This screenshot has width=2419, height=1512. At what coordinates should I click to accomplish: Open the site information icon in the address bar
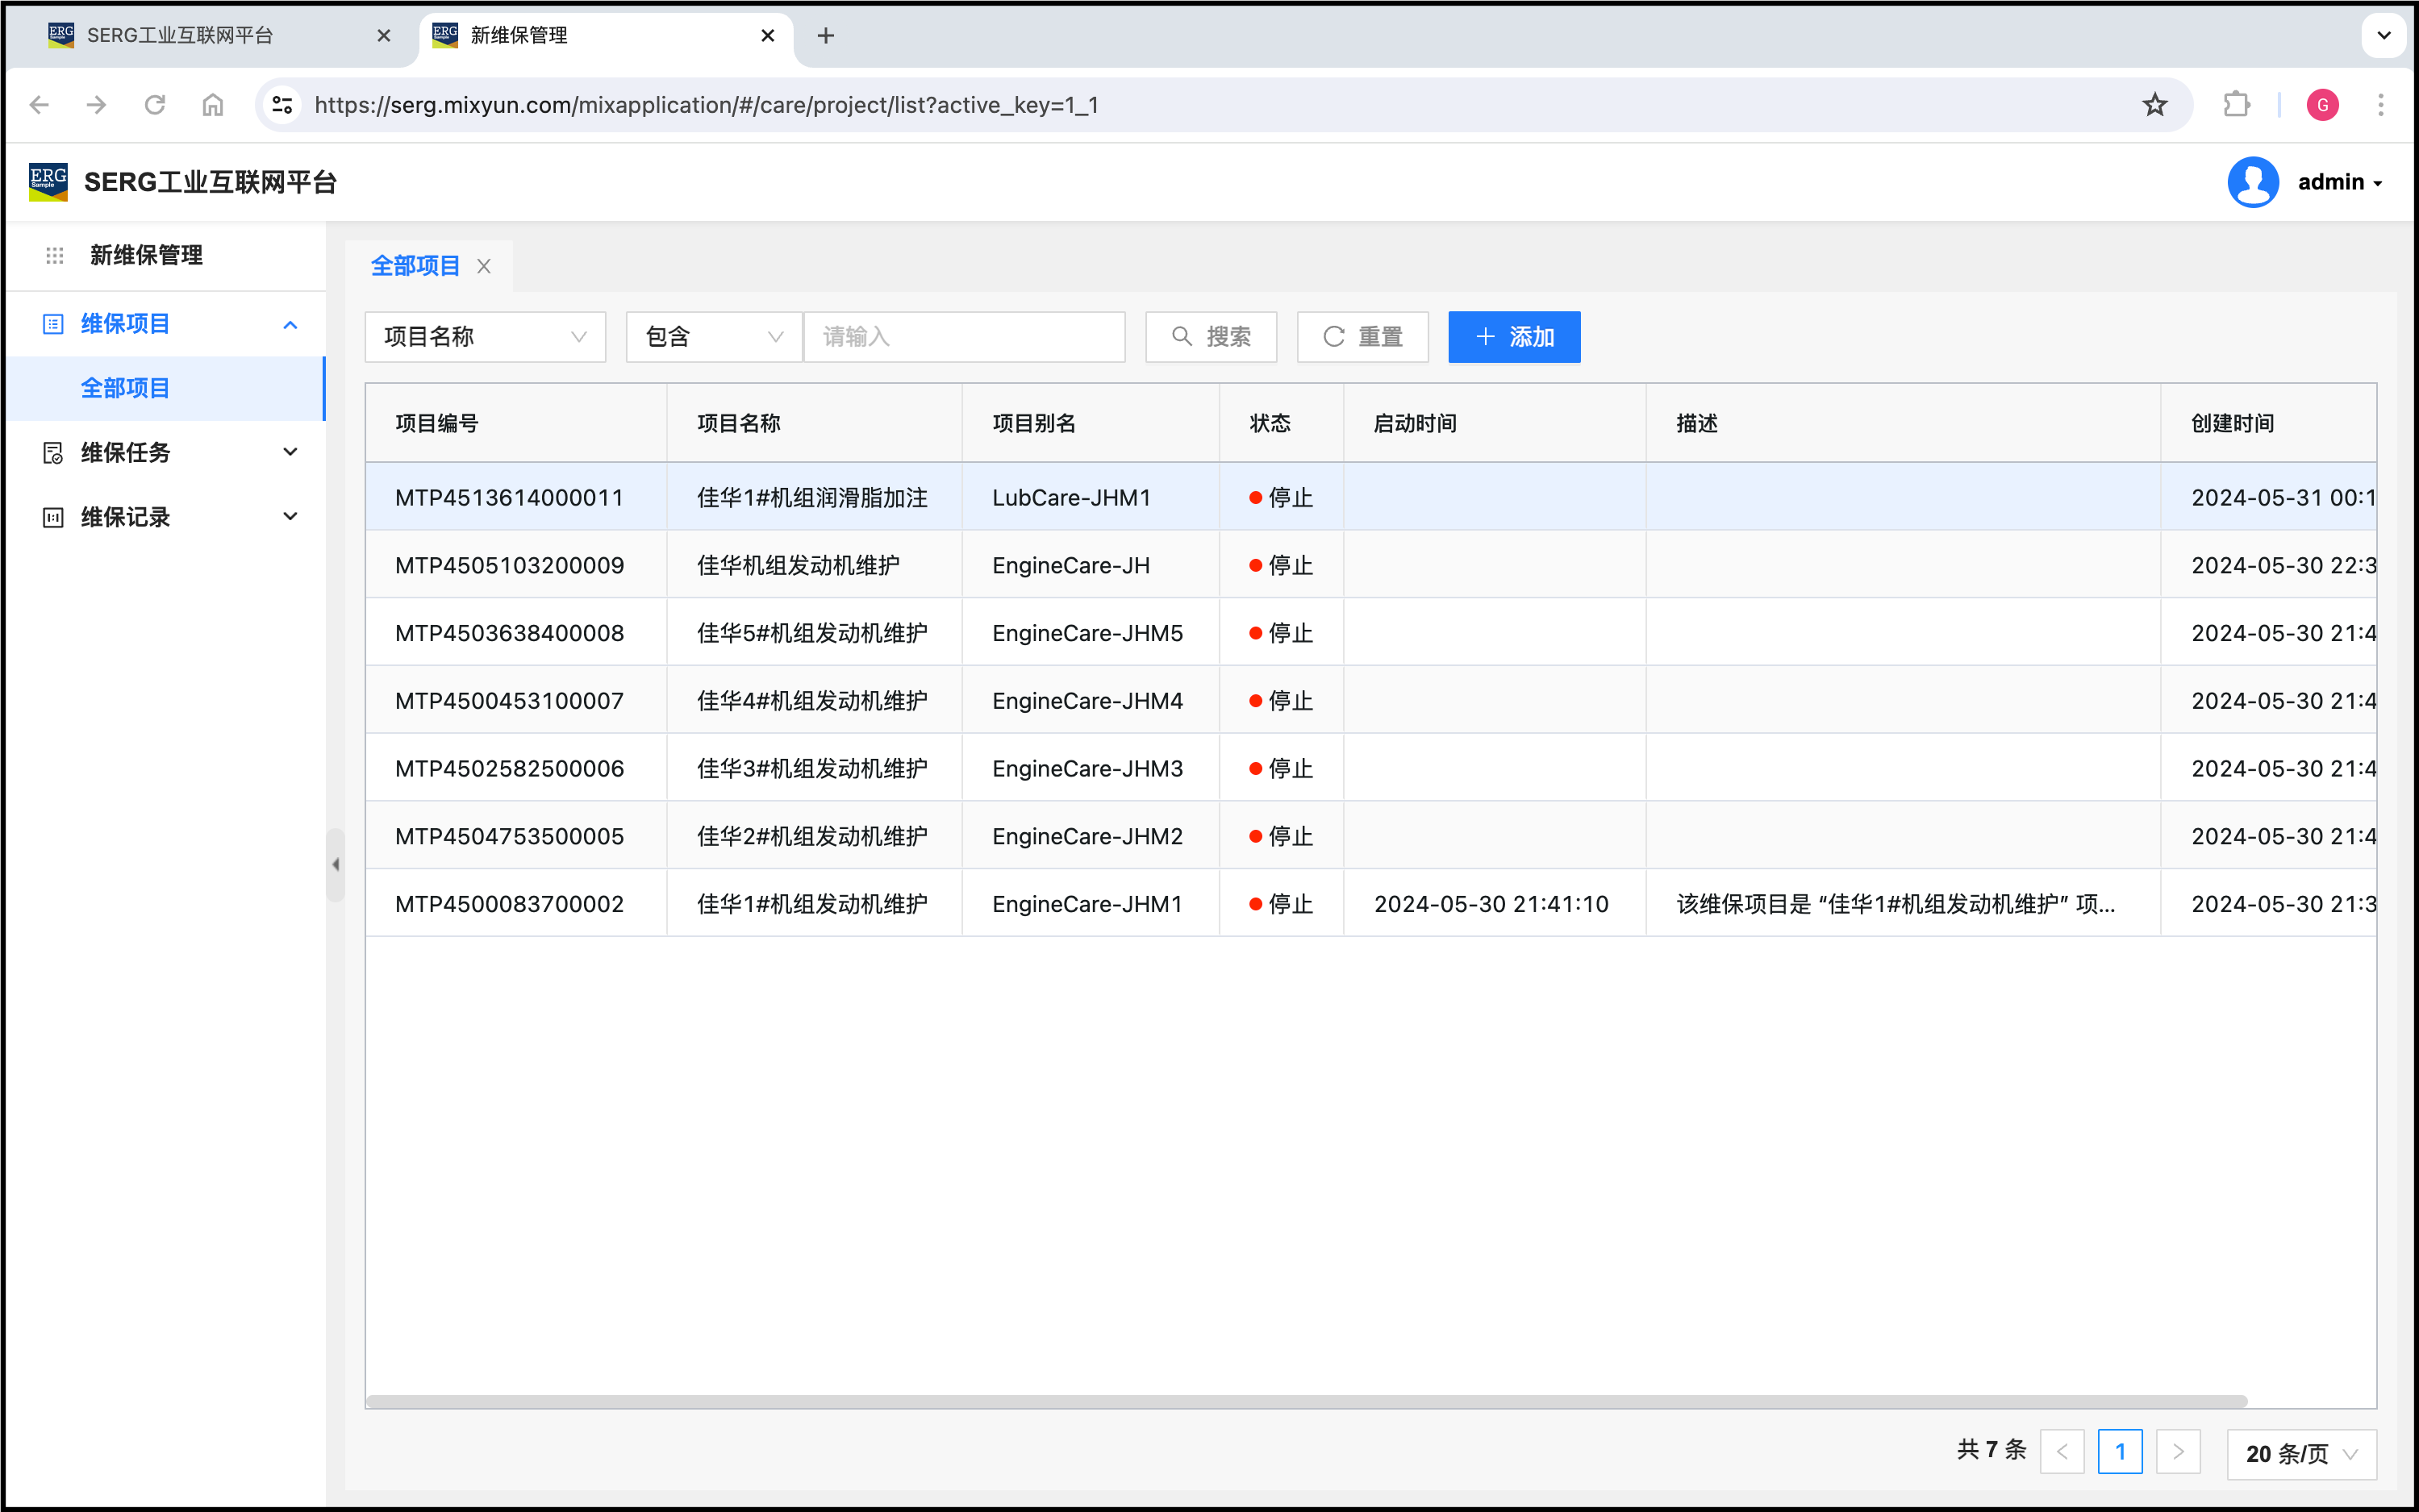(283, 105)
